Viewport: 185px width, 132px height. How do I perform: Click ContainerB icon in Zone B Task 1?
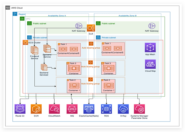click(x=118, y=48)
